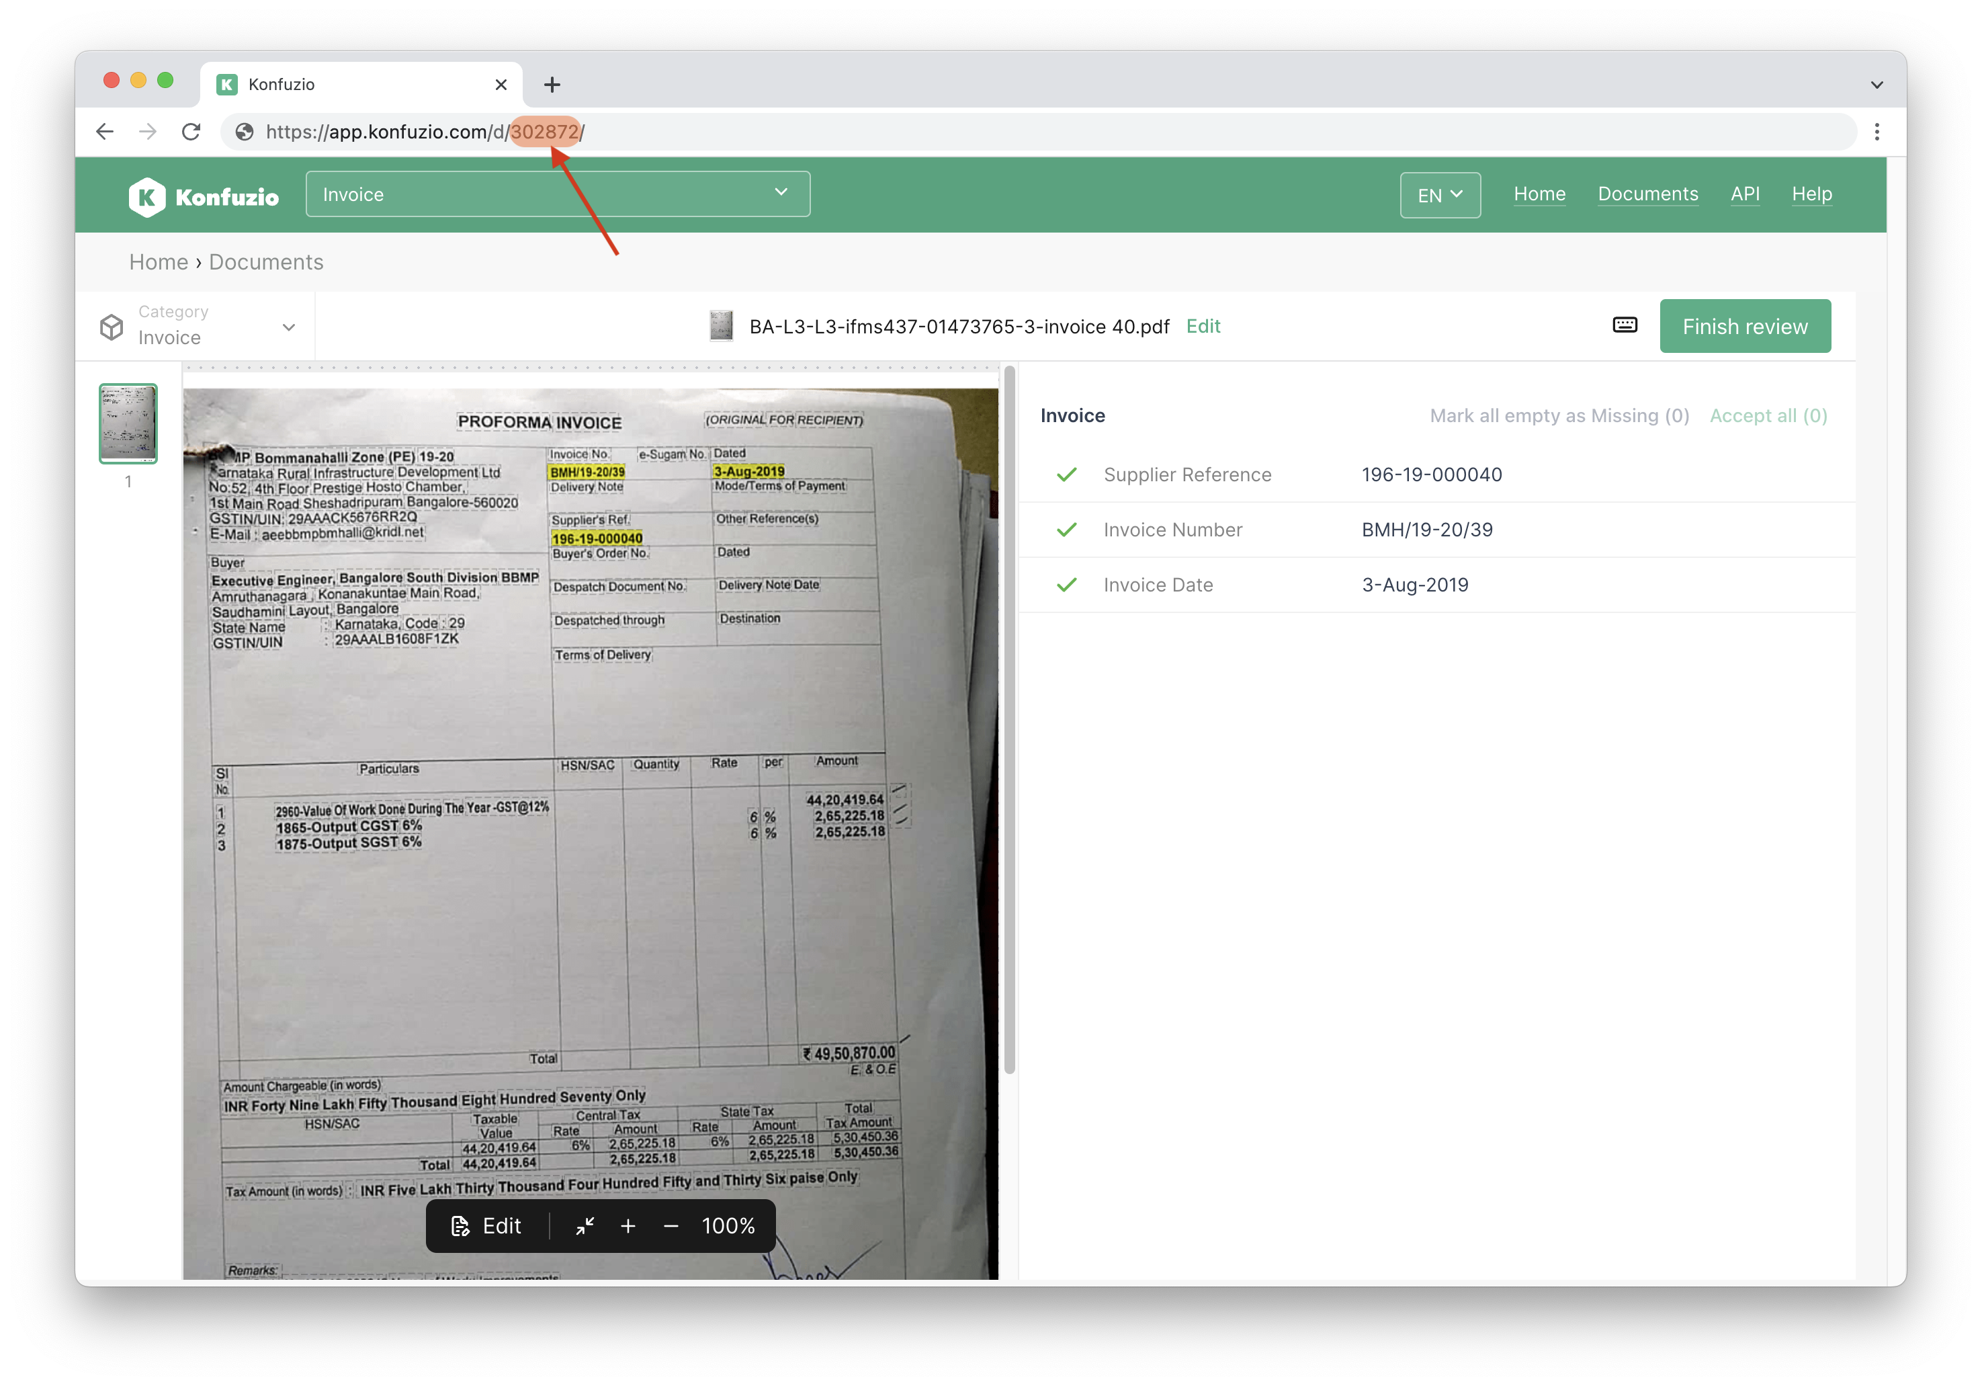Click the Konfuzio logo
The image size is (1982, 1386).
(204, 196)
